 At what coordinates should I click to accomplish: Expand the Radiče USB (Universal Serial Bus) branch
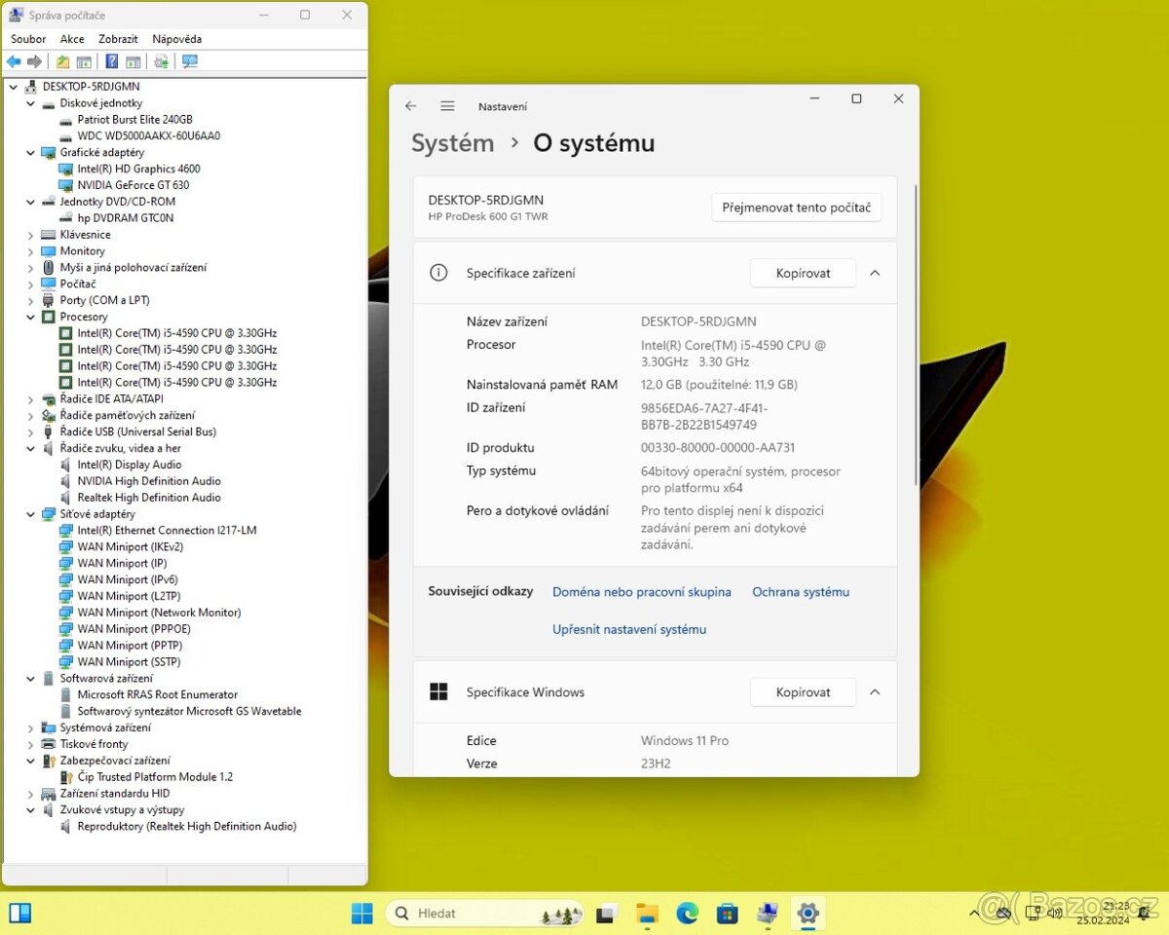pyautogui.click(x=30, y=431)
